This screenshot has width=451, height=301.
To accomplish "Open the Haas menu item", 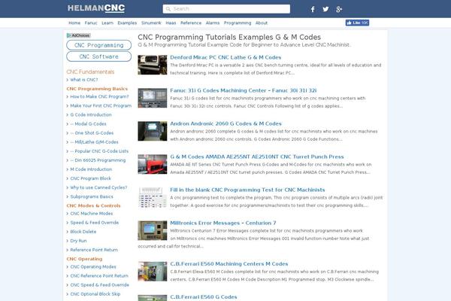I will (x=171, y=23).
